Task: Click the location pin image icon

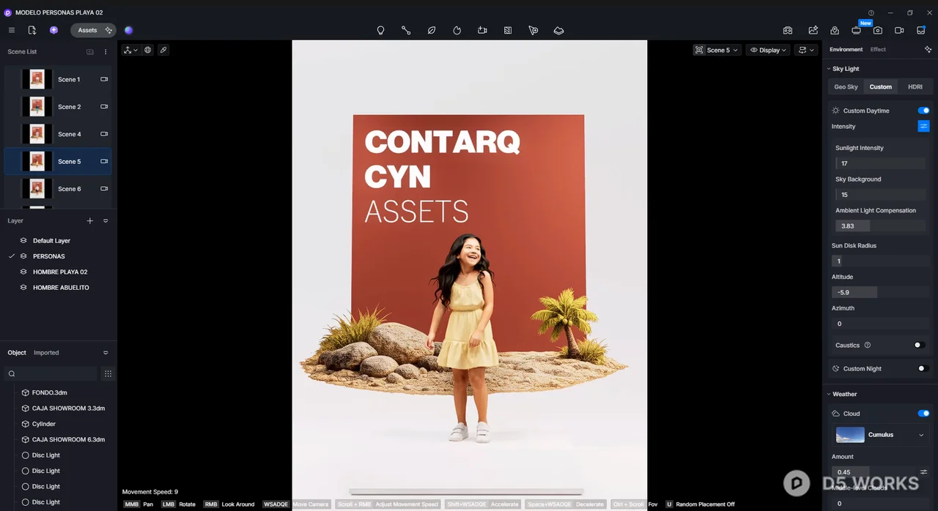Action: click(x=835, y=30)
